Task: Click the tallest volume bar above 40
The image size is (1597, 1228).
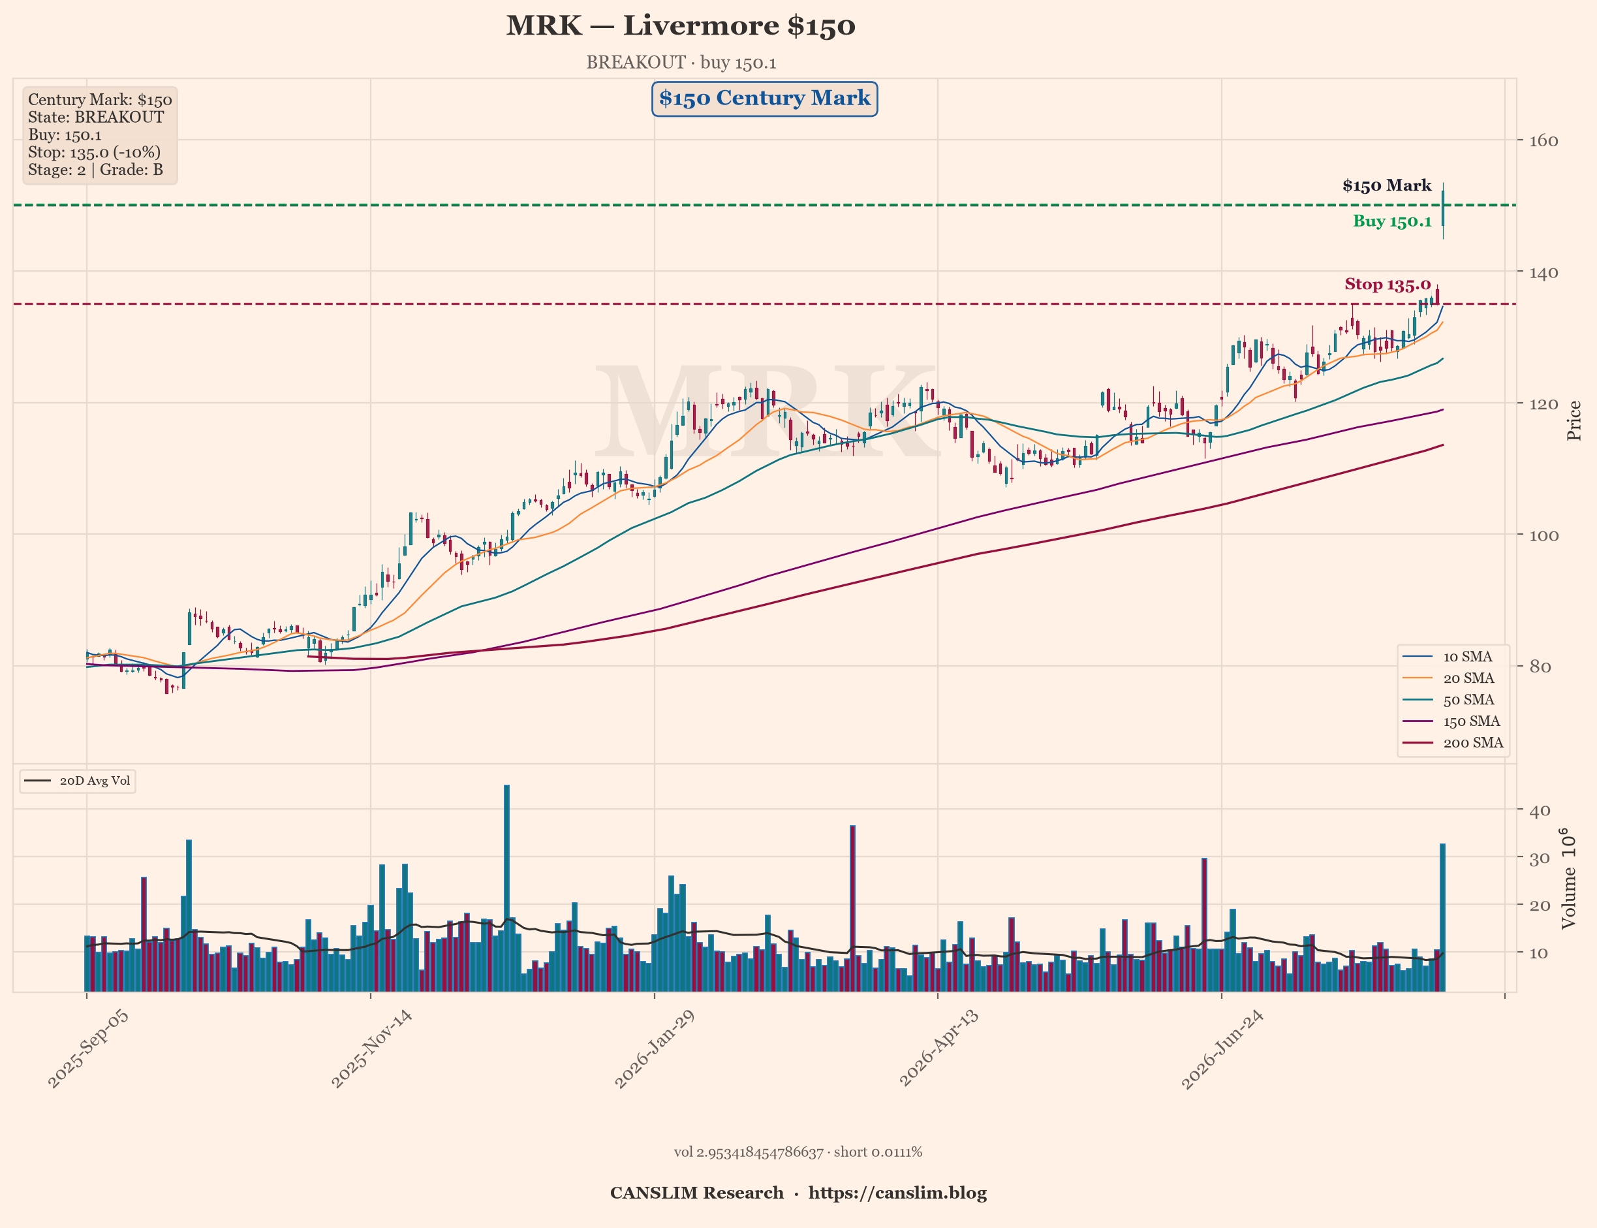Action: 507,888
